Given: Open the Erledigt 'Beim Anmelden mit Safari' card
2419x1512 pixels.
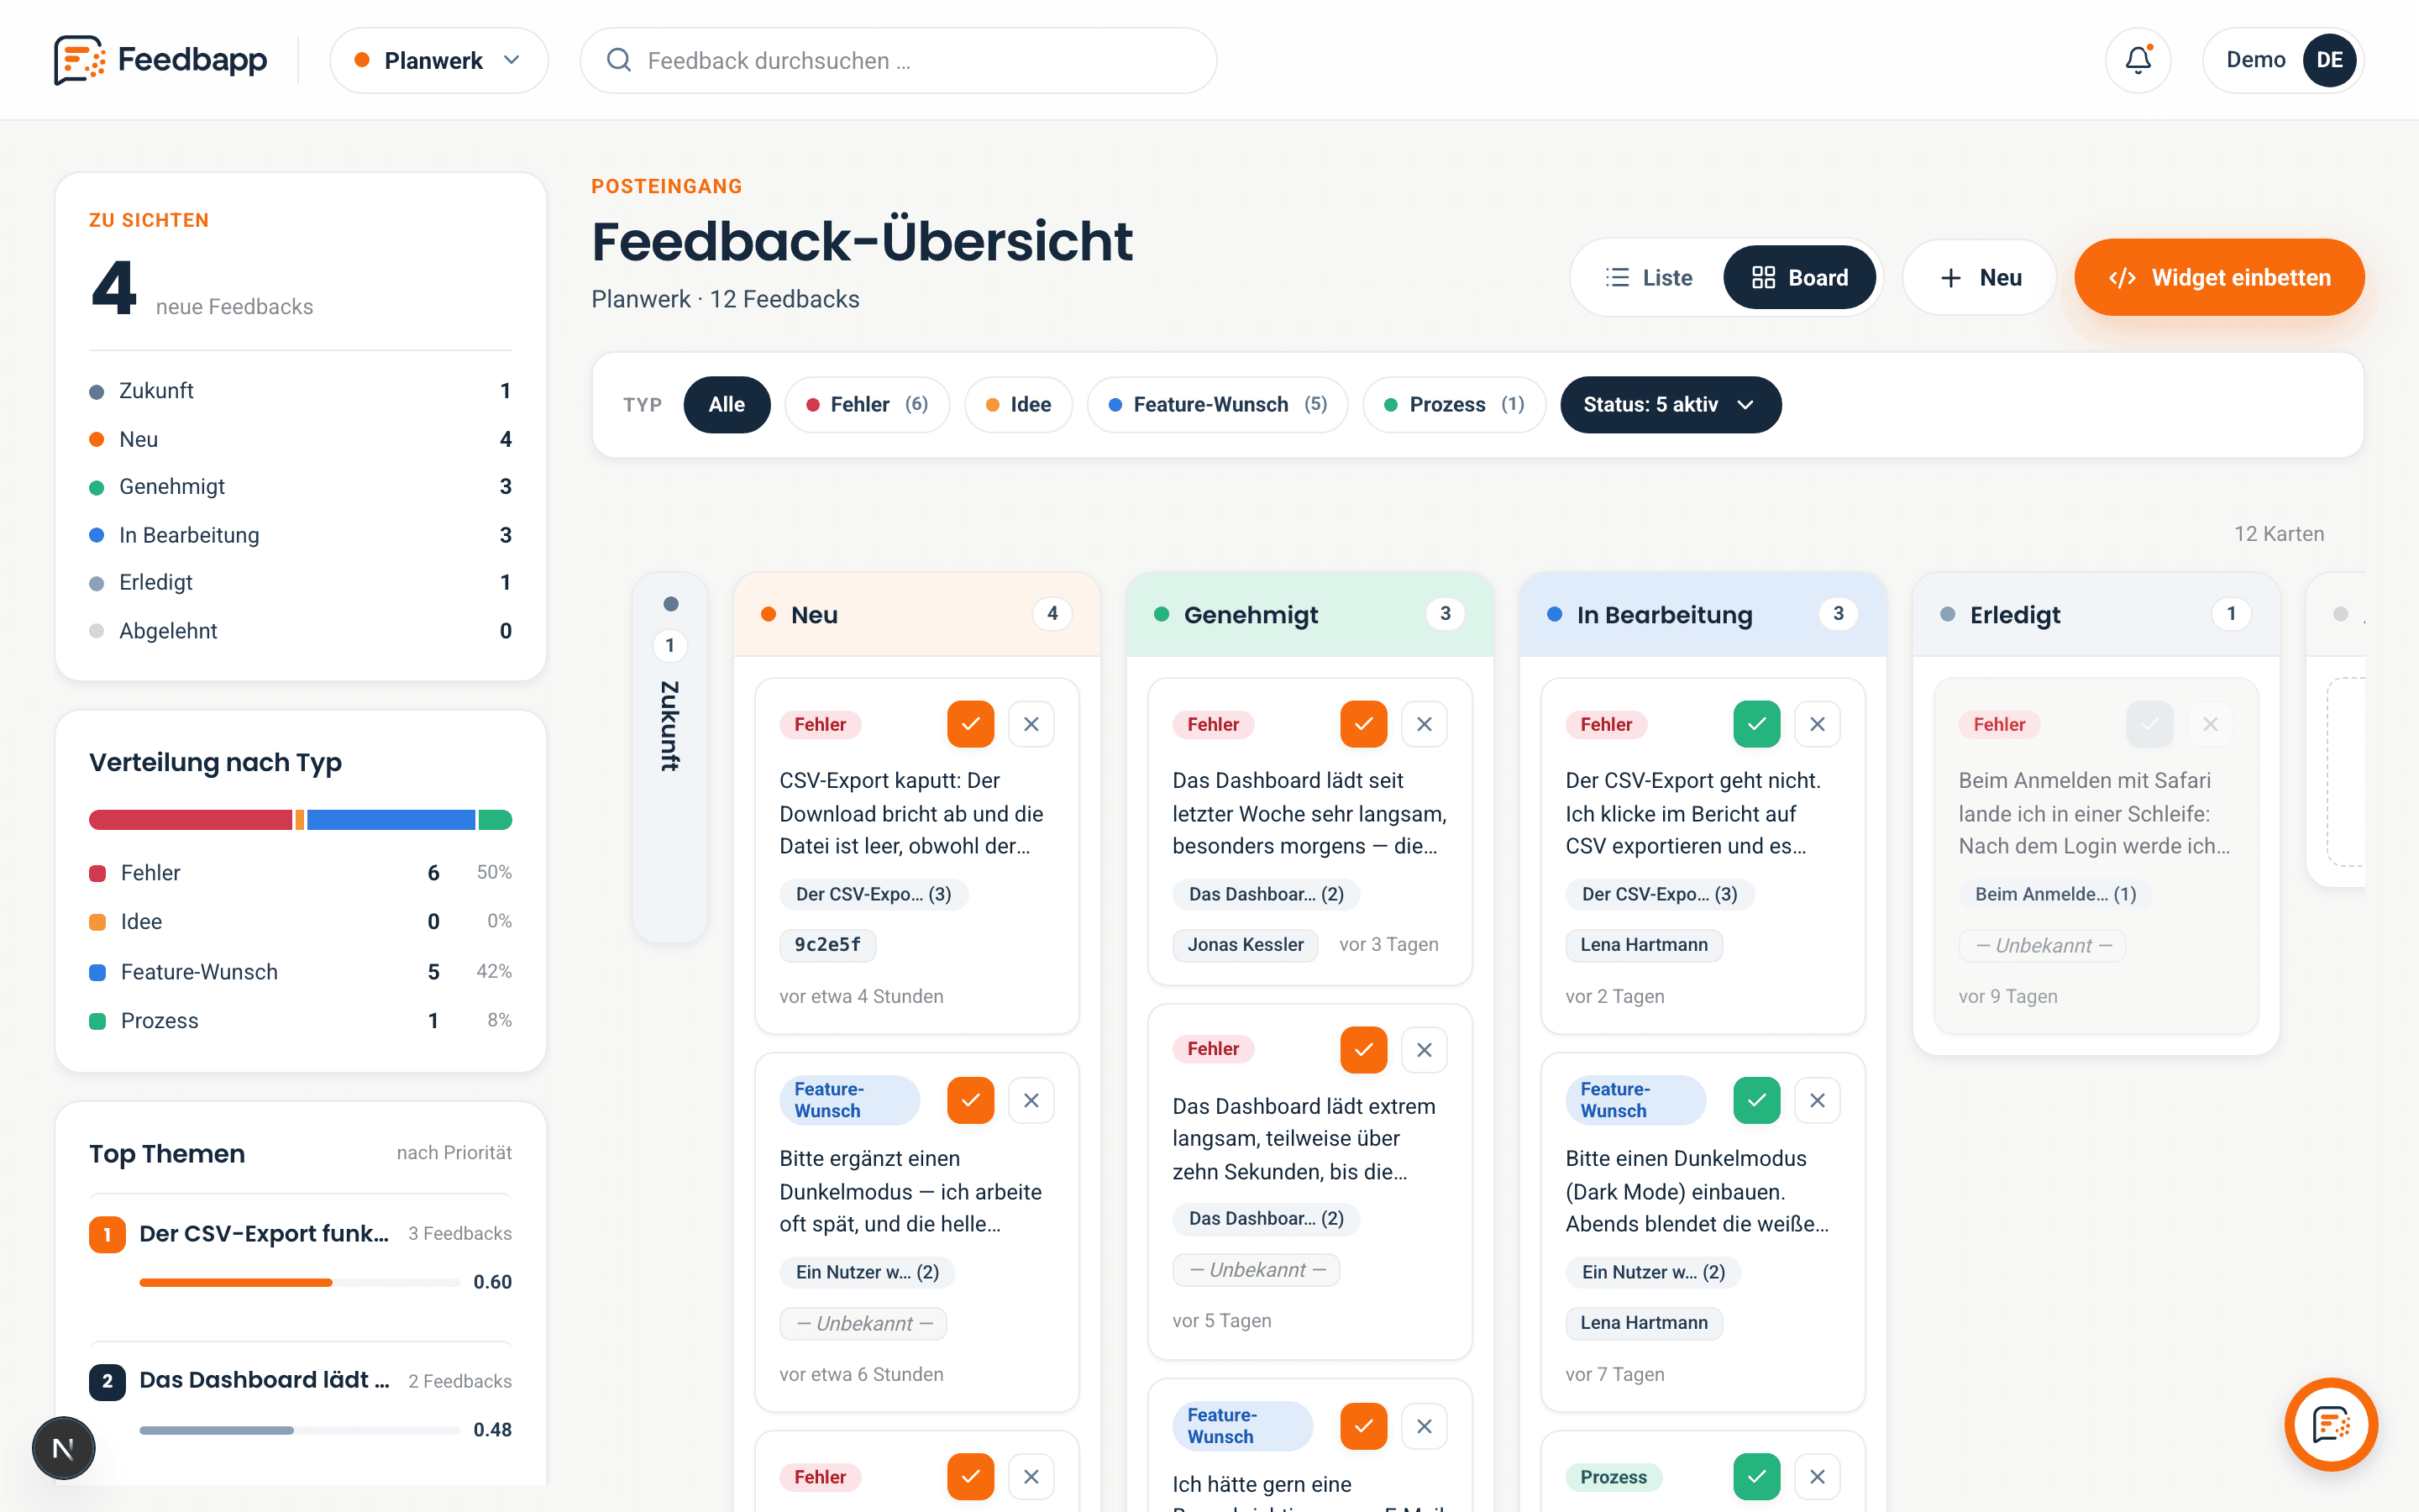Looking at the screenshot, I should (x=2096, y=856).
